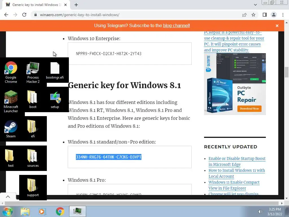Reload the winaero page

point(24,15)
